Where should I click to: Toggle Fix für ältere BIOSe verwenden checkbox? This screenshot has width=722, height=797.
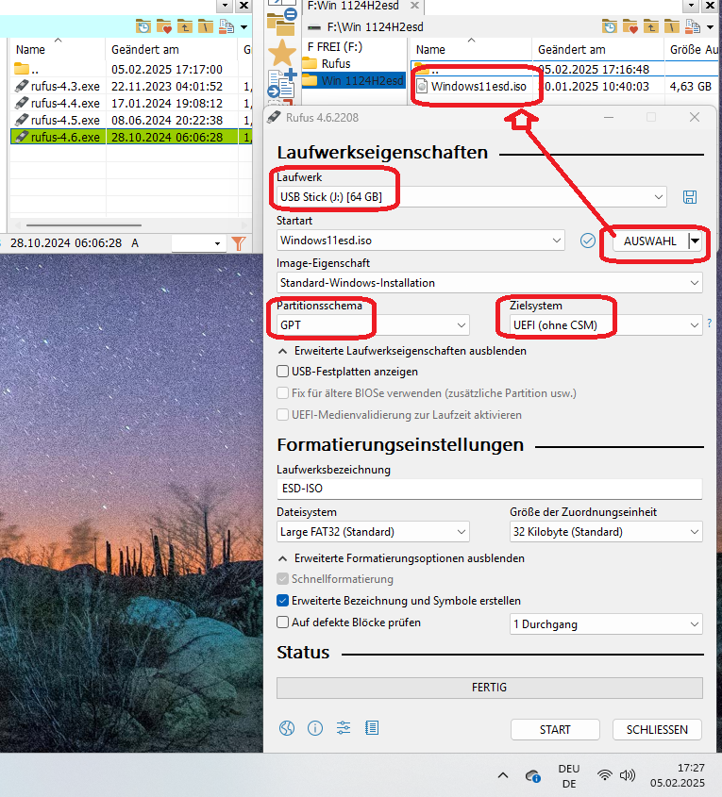point(283,393)
